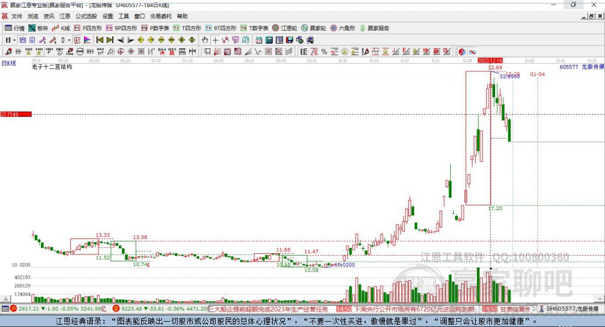Click the 32.69 high price label
Image resolution: width=605 pixels, height=327 pixels.
point(495,68)
